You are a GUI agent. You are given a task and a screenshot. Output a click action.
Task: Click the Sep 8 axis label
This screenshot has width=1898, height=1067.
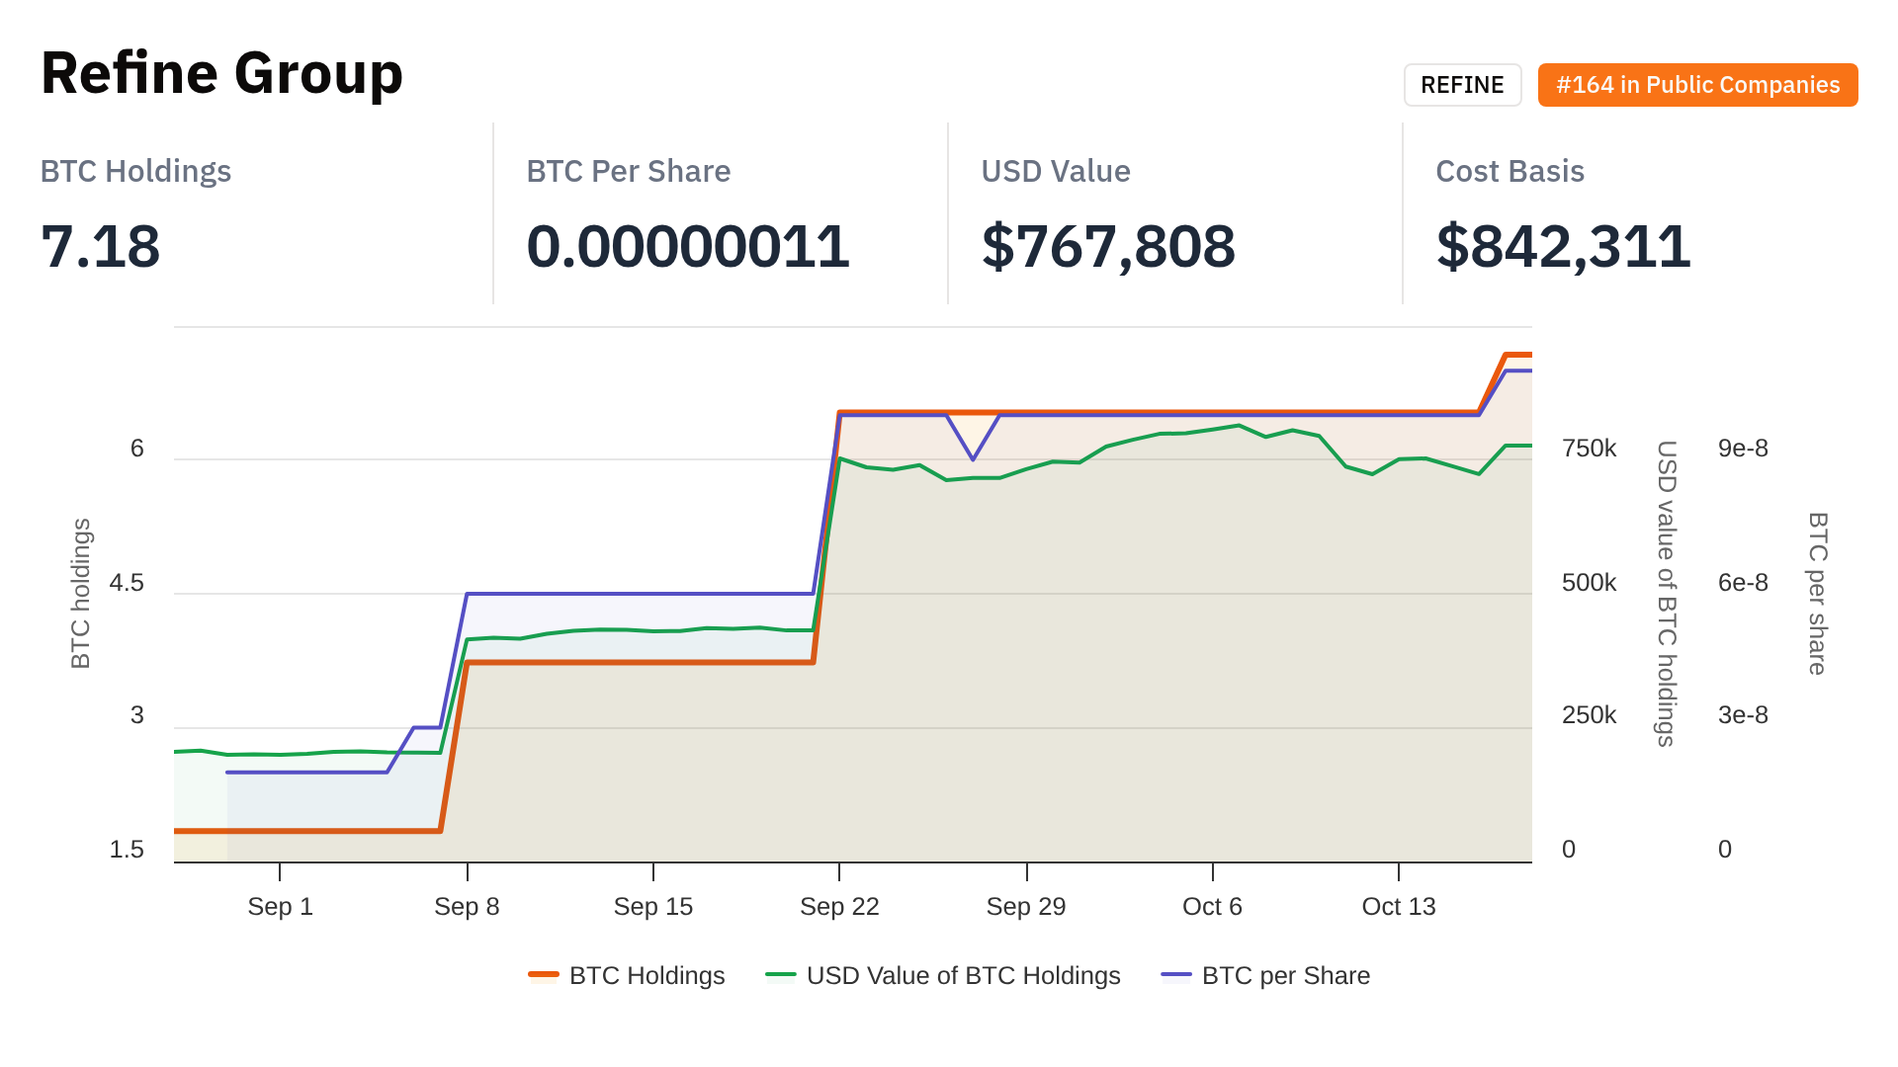coord(467,906)
